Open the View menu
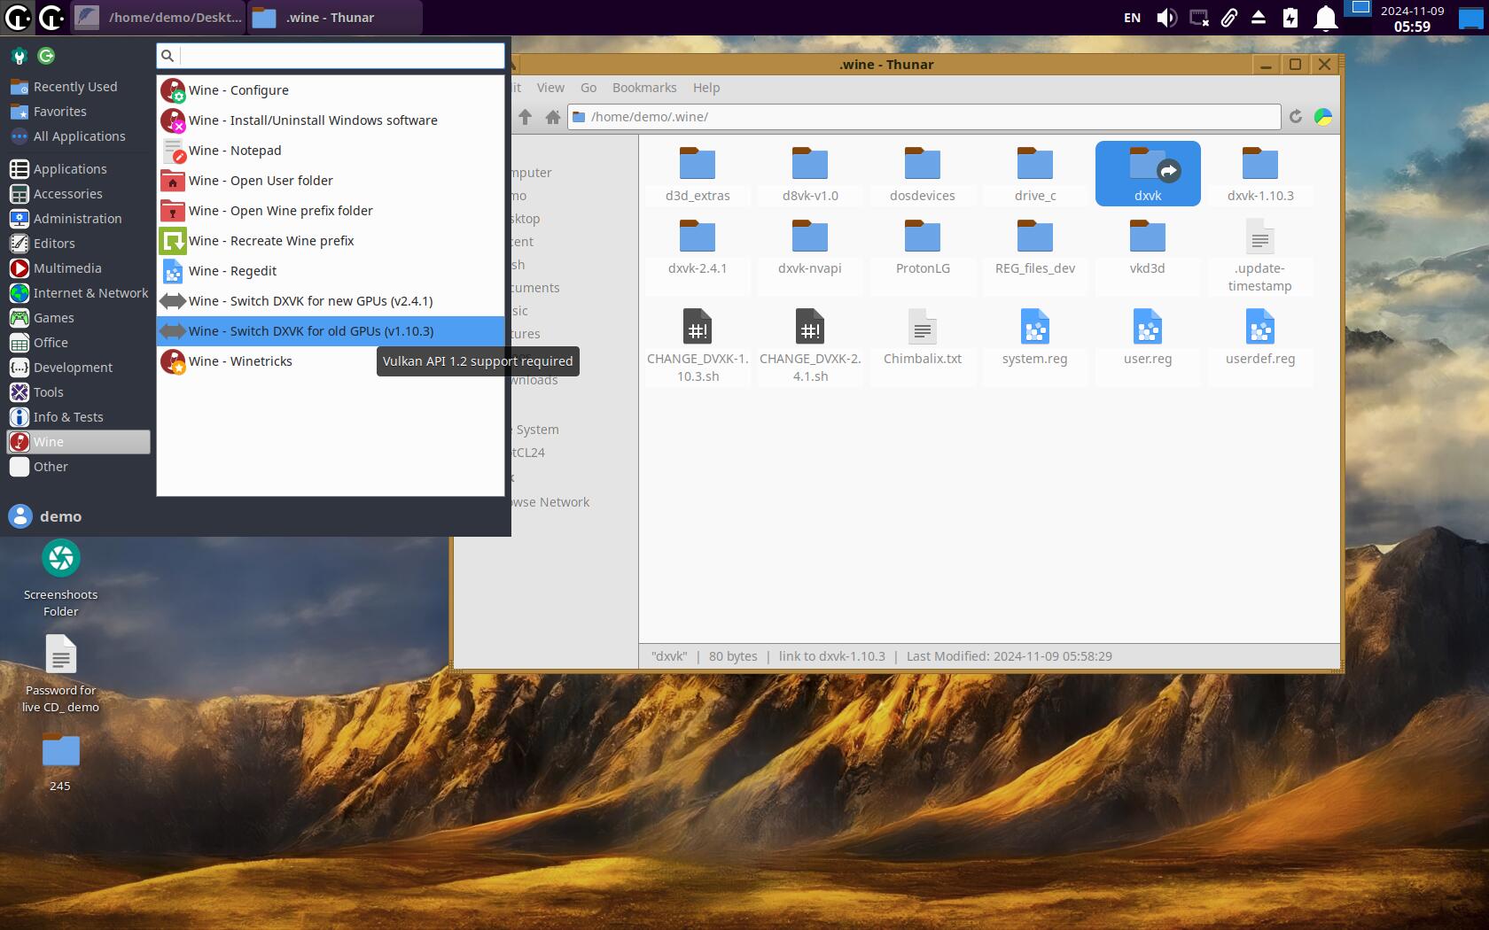Viewport: 1489px width, 930px height. coord(550,88)
